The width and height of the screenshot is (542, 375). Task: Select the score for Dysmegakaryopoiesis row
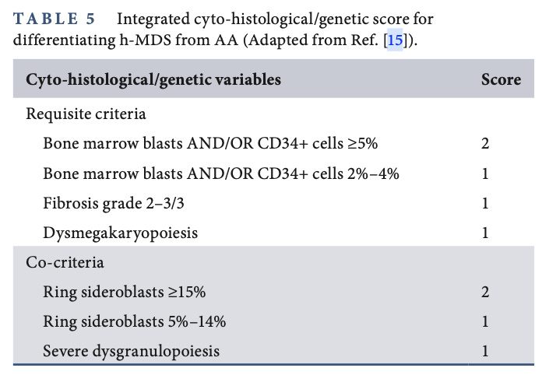point(485,233)
